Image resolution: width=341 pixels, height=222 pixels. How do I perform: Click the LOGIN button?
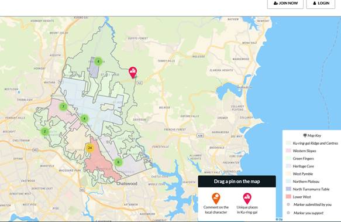(321, 4)
